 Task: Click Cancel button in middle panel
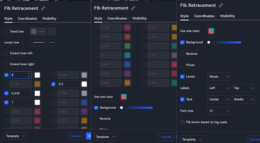[x=166, y=137]
